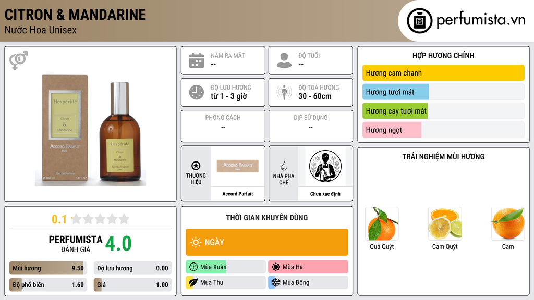The image size is (534, 300).
Task: Click the DỊP SỬ DỤNG card
Action: (311, 126)
